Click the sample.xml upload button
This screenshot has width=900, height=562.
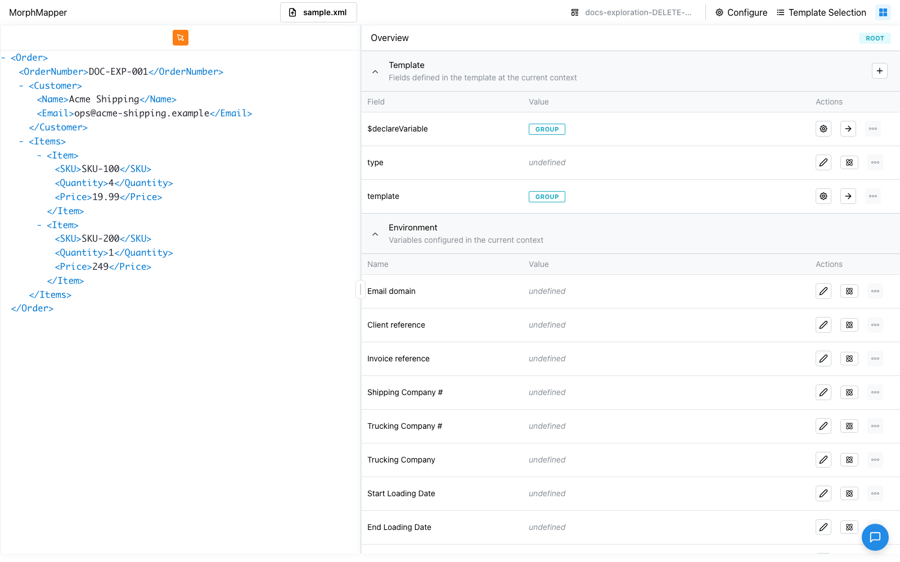[318, 12]
